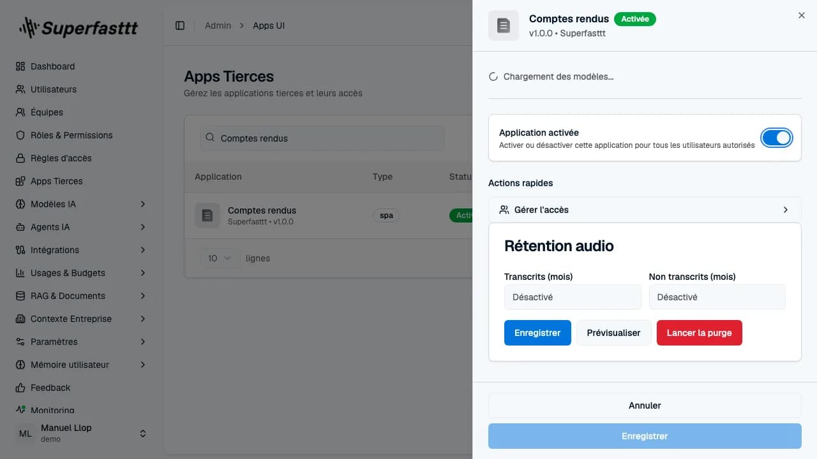The width and height of the screenshot is (817, 459).
Task: Click the Utilisateurs people icon
Action: 20,89
